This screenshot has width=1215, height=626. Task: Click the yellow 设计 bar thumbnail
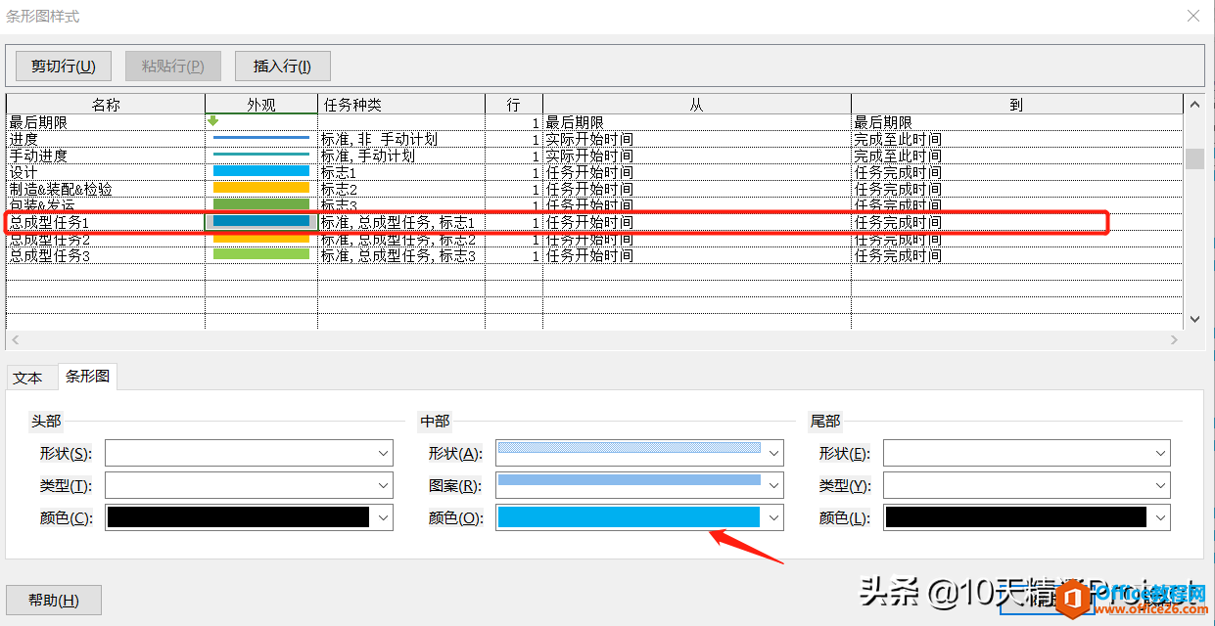tap(259, 172)
